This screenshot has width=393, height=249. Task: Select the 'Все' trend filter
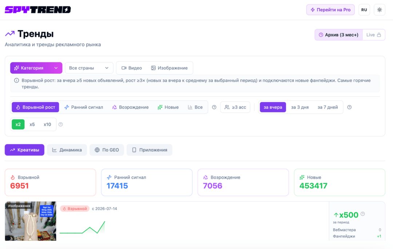tap(195, 107)
